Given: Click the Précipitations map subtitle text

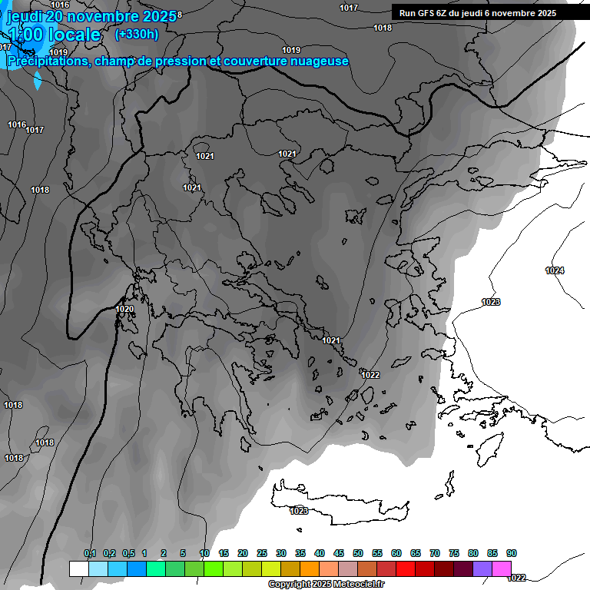Looking at the screenshot, I should 177,61.
